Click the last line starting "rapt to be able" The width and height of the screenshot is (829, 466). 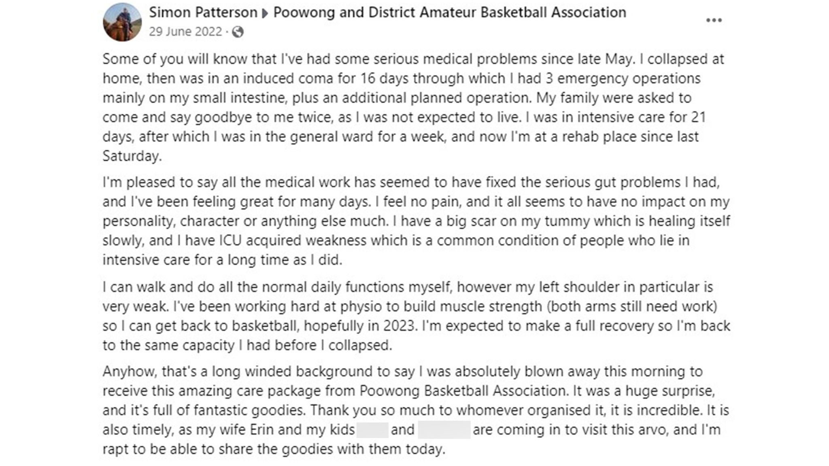[x=274, y=449]
